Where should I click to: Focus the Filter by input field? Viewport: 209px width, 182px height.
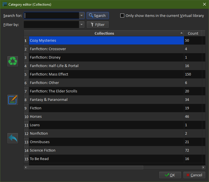tap(52, 25)
